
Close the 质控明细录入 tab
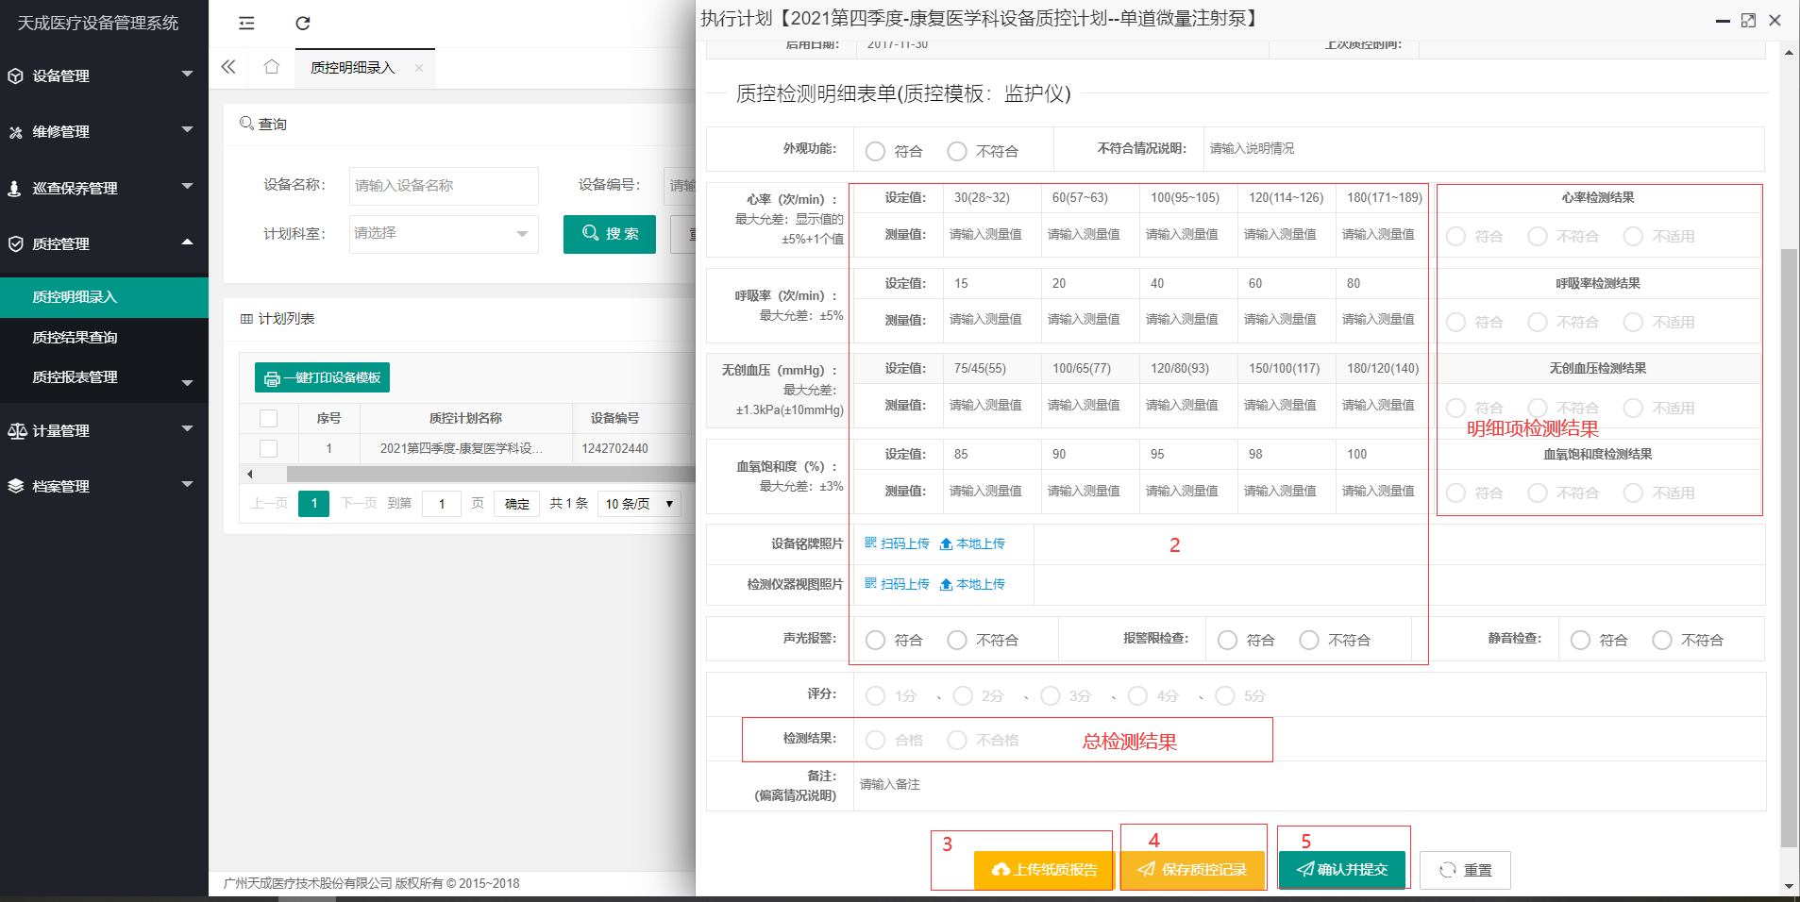(x=419, y=68)
